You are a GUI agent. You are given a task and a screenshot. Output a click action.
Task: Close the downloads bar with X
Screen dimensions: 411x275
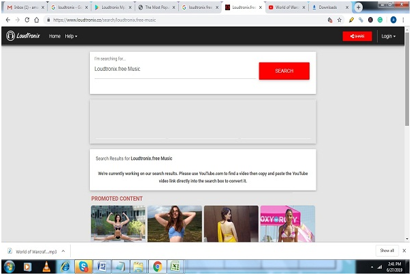404,250
